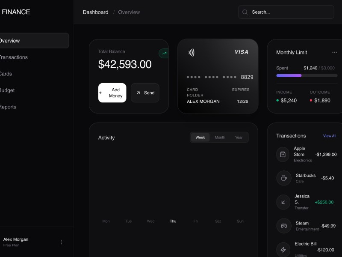The width and height of the screenshot is (342, 257).
Task: Open View All transactions
Action: (x=330, y=136)
